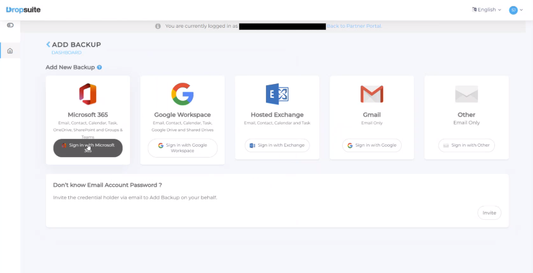Click "Email Only" text under Other

(x=467, y=123)
